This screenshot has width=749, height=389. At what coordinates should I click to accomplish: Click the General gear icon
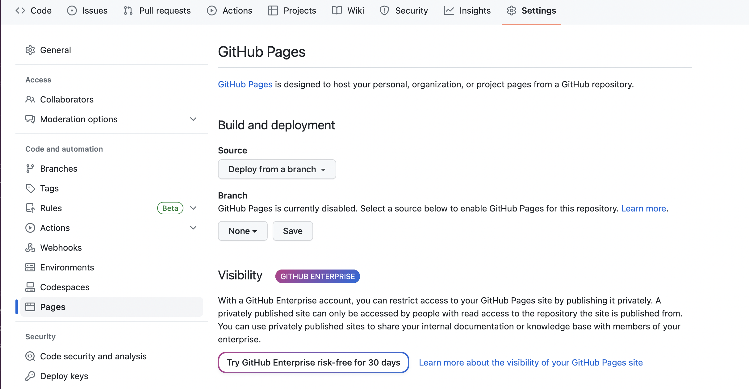[x=30, y=50]
